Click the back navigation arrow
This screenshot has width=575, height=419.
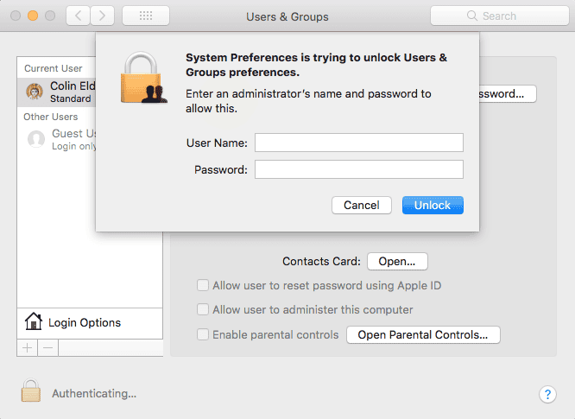tap(78, 16)
